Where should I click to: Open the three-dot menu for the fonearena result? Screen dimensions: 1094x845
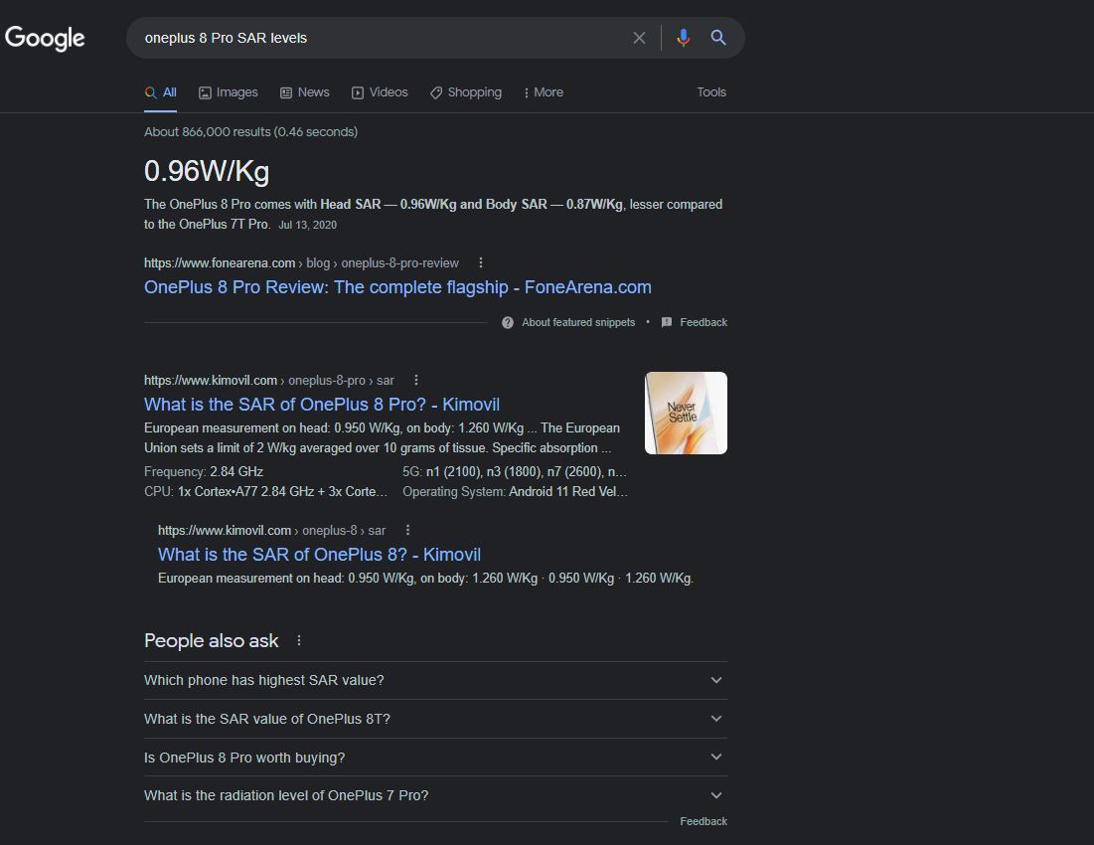481,263
